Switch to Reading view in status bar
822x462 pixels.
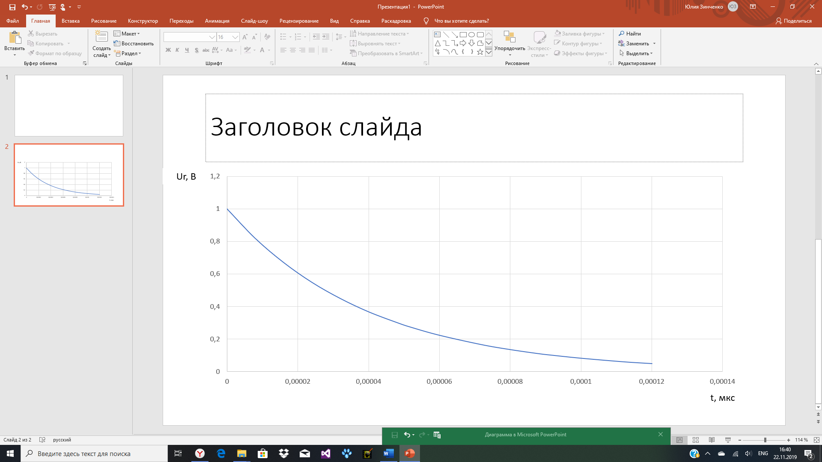712,440
